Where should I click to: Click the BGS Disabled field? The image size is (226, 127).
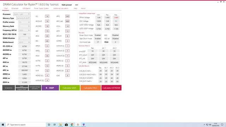coord(115,35)
